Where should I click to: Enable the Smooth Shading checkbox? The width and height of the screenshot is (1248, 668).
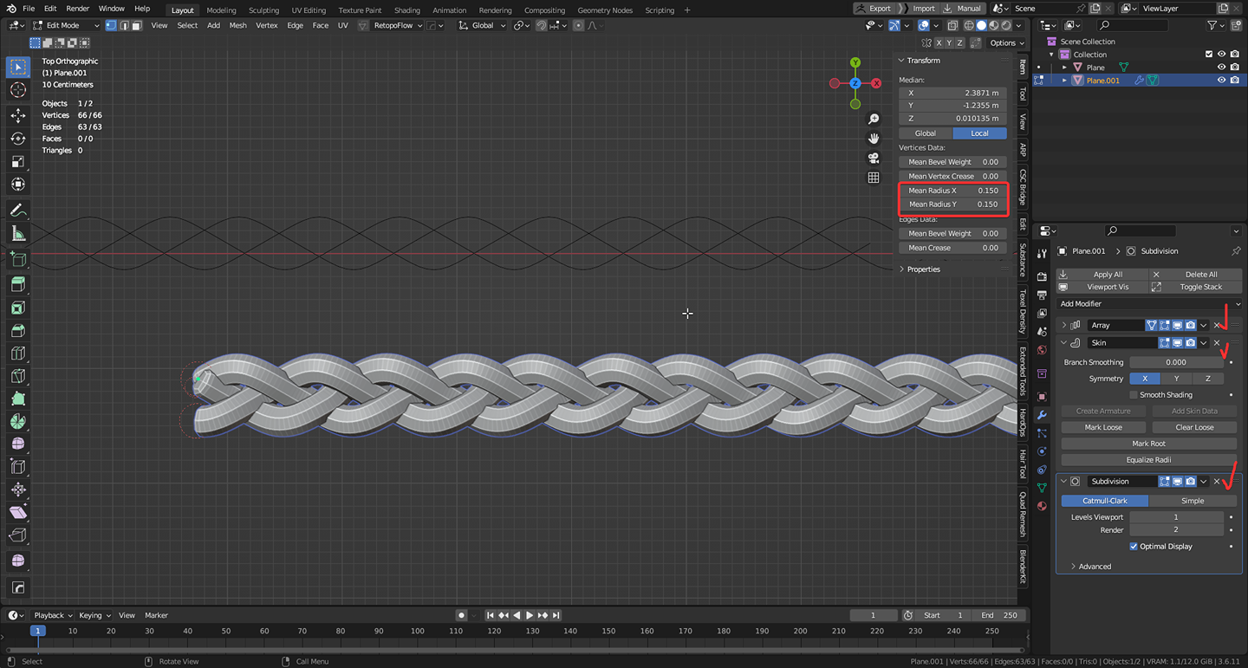1134,395
